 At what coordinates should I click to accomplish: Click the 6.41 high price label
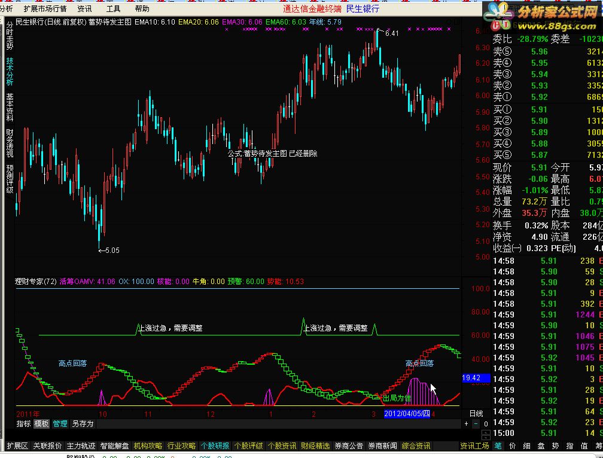click(392, 33)
